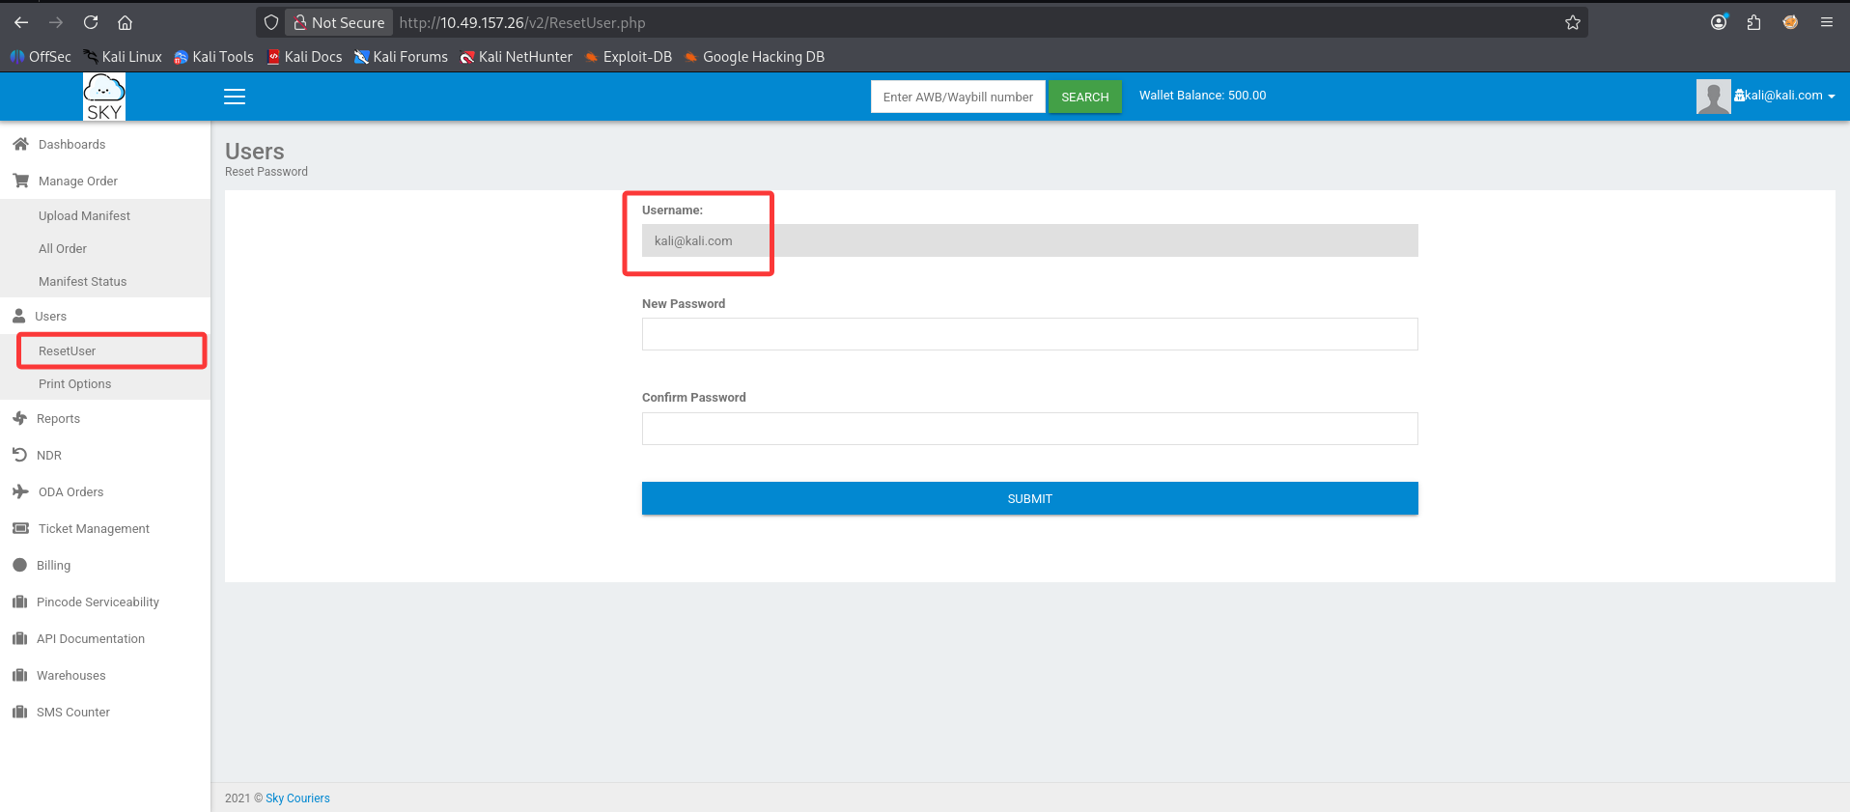Click the user avatar thumbnail
Image resolution: width=1850 pixels, height=812 pixels.
(x=1713, y=97)
